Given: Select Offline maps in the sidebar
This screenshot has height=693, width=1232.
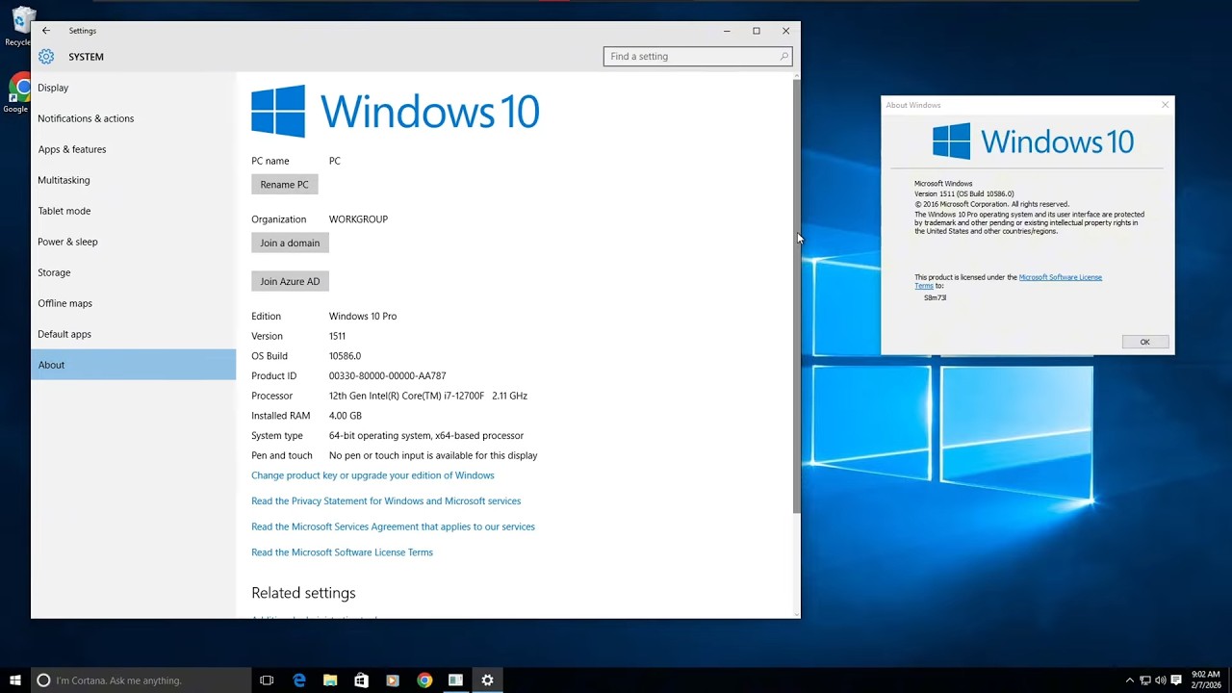Looking at the screenshot, I should (133, 303).
